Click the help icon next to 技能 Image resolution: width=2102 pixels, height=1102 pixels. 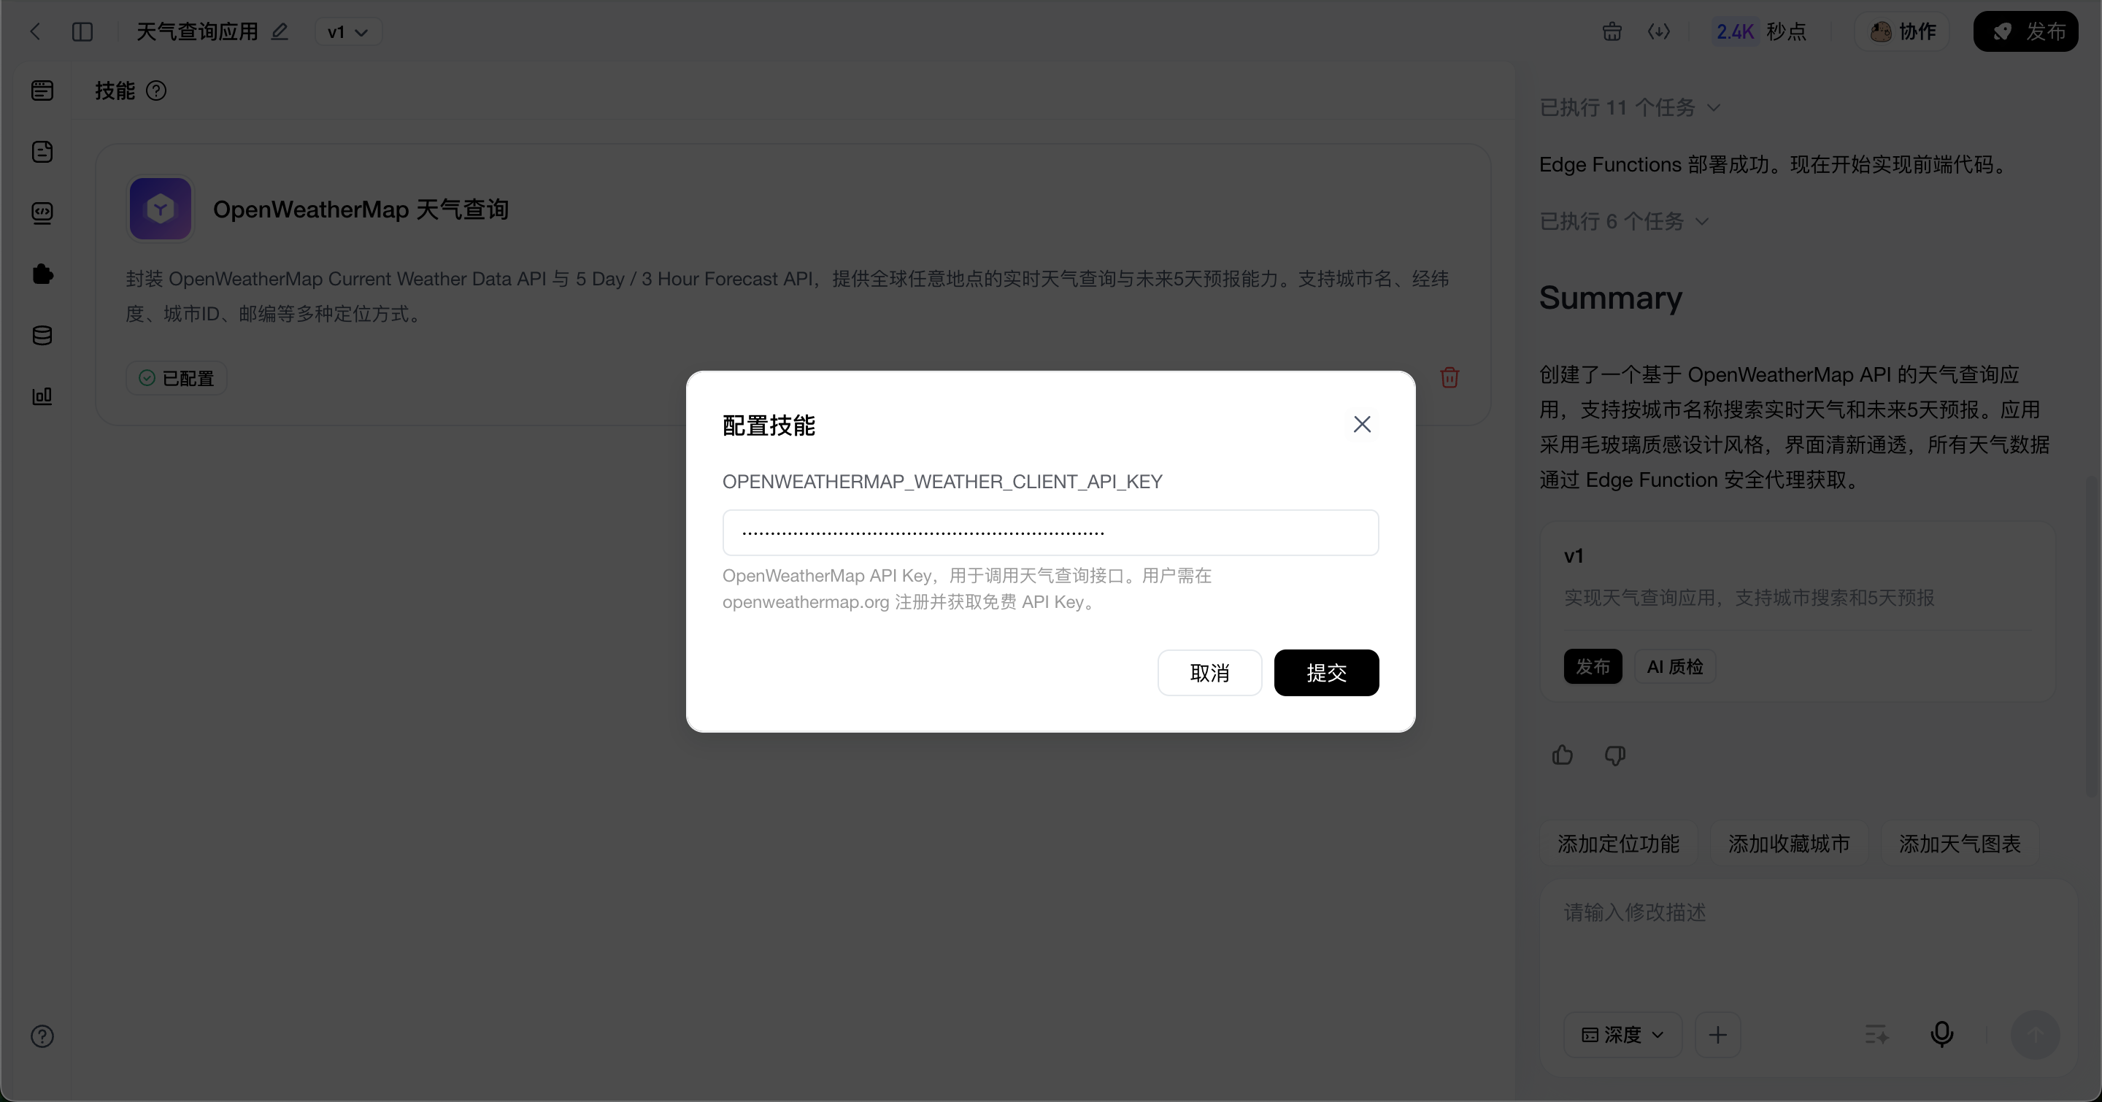pyautogui.click(x=156, y=90)
